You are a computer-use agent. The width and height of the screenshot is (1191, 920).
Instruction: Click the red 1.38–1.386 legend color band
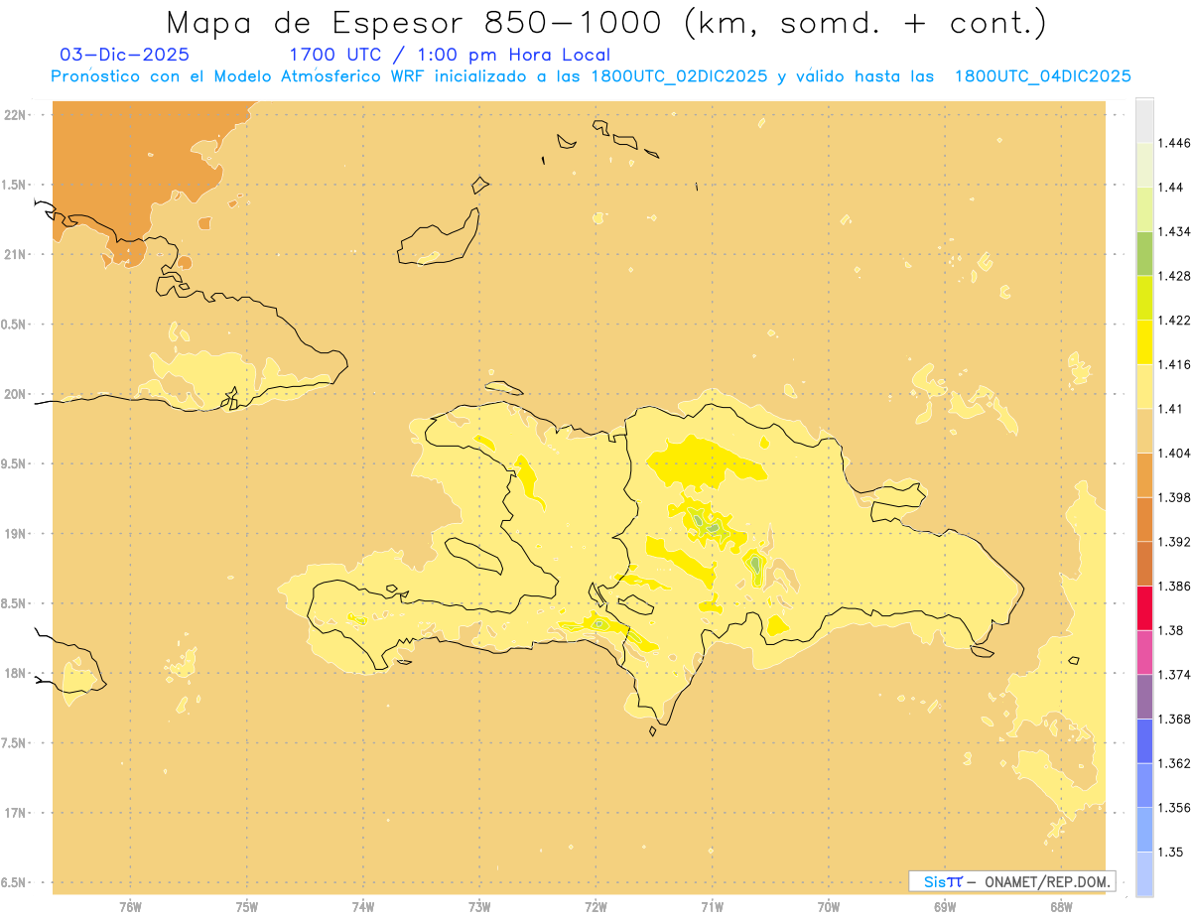(x=1144, y=608)
